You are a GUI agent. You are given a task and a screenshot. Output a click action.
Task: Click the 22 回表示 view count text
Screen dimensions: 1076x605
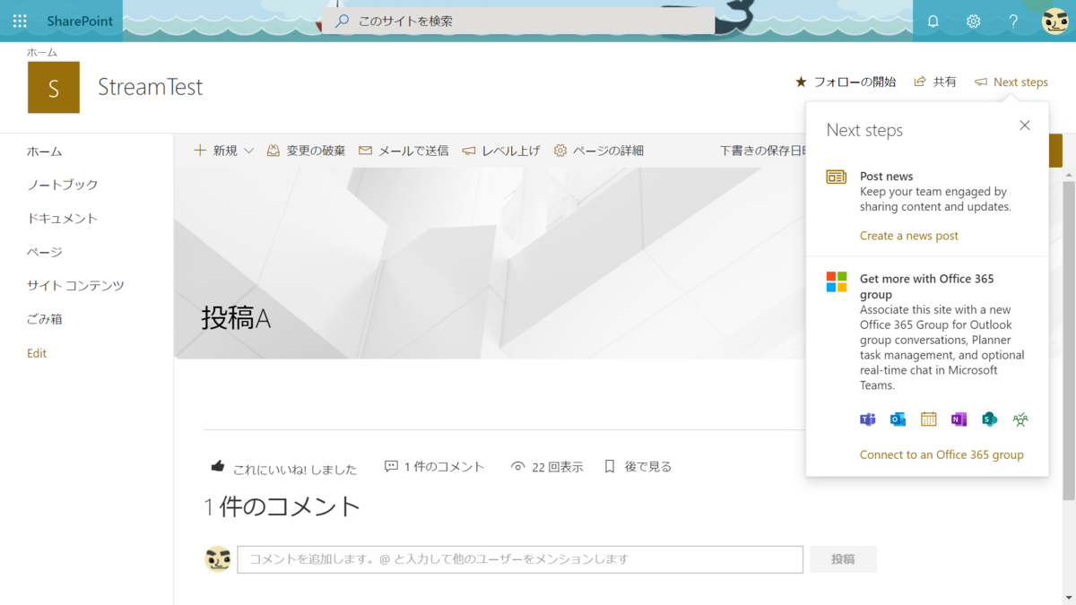click(x=558, y=466)
